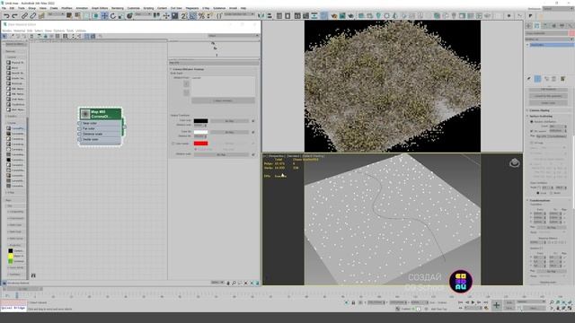The height and width of the screenshot is (323, 575).
Task: Open the Modifiers menu
Action: [66, 8]
